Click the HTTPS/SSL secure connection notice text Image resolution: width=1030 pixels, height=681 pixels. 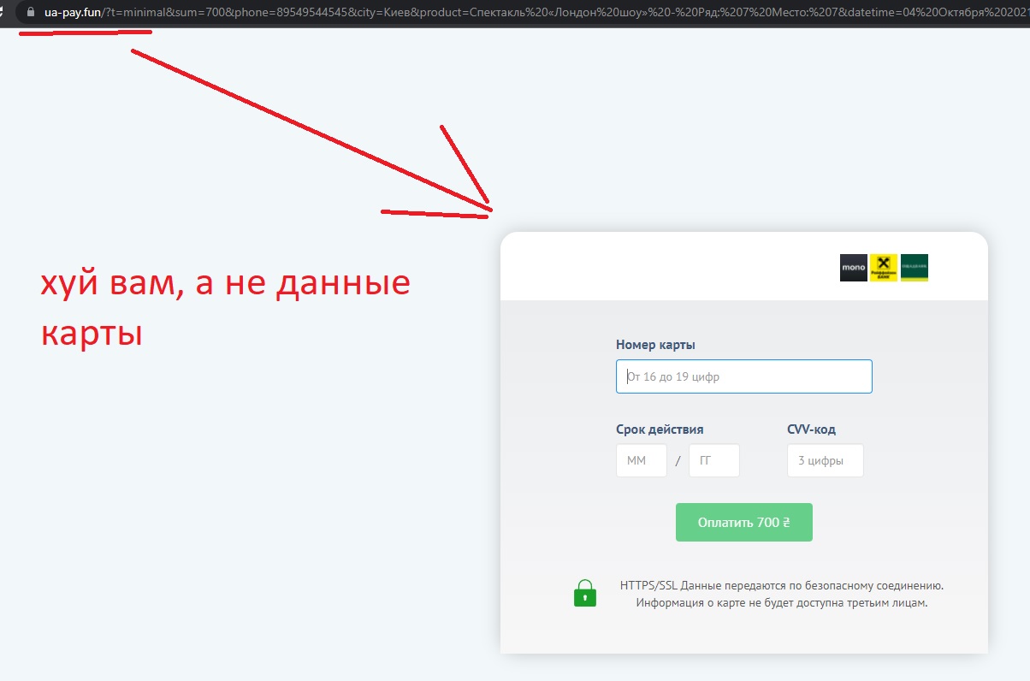[782, 586]
